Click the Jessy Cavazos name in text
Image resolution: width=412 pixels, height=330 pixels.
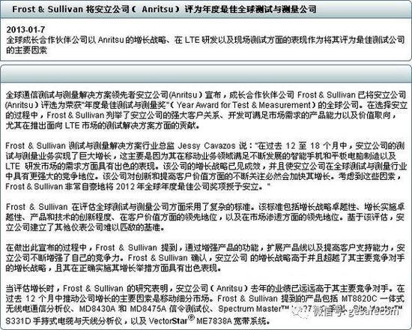pyautogui.click(x=207, y=145)
